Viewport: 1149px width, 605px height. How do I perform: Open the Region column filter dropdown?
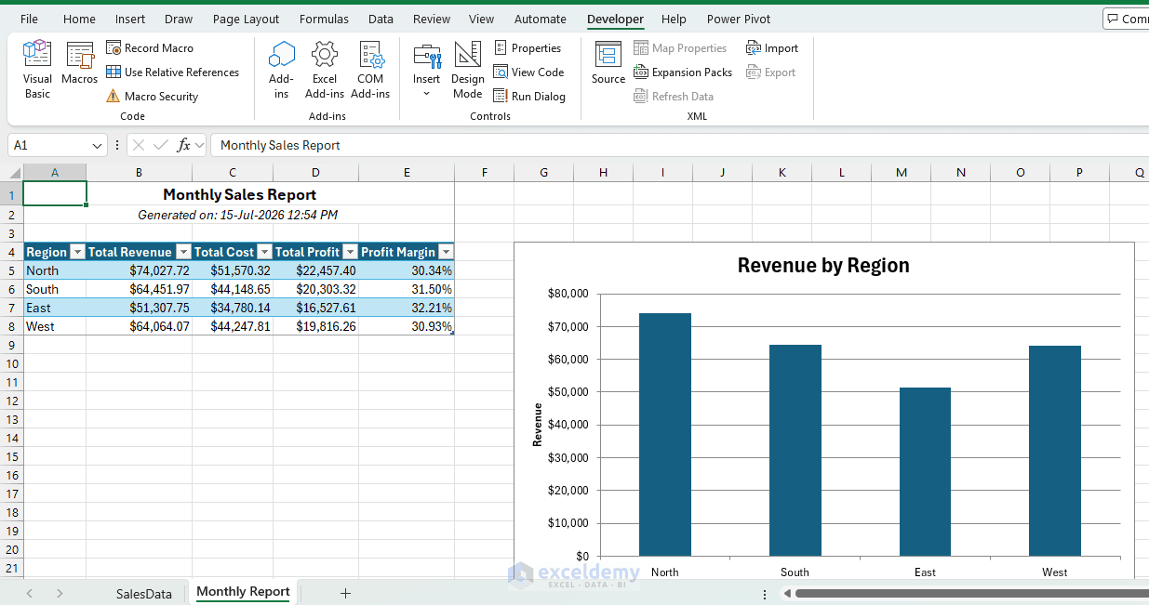coord(77,252)
